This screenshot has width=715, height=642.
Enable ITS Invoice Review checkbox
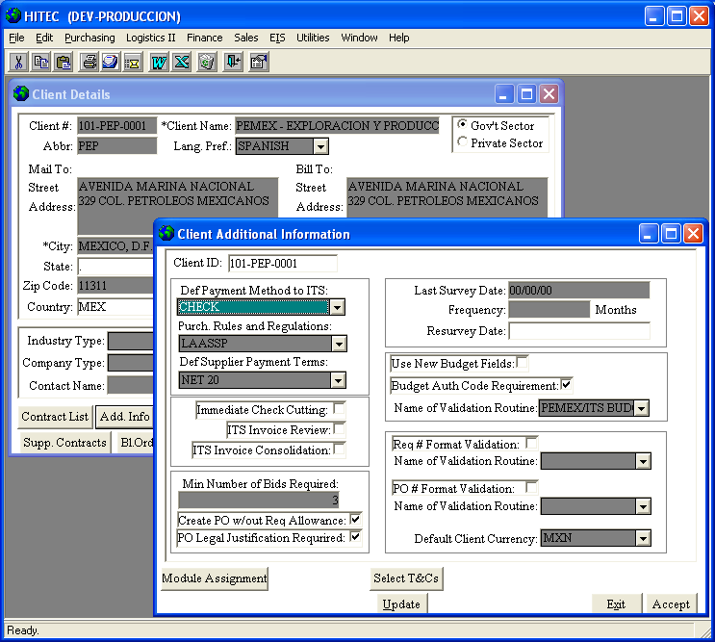[x=340, y=428]
